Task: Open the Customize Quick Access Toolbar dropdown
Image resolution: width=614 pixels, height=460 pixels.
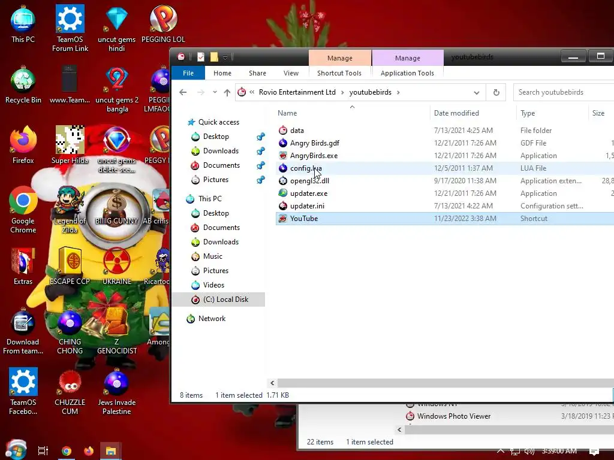Action: [x=225, y=57]
